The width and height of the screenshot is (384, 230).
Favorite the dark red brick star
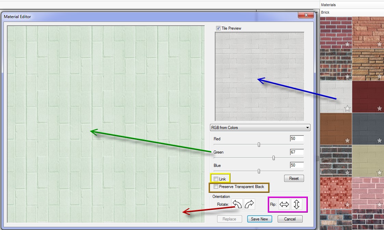(379, 108)
